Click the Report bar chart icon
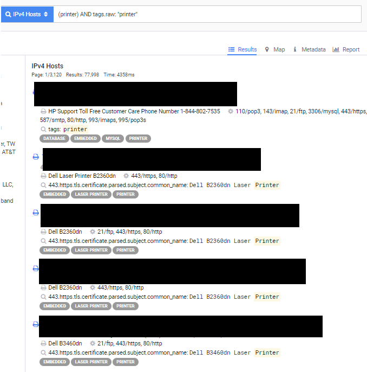This screenshot has height=372, width=367. (x=336, y=49)
